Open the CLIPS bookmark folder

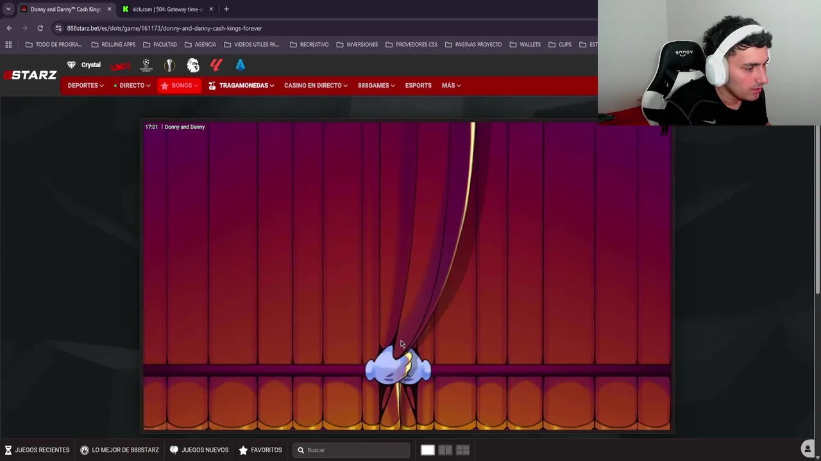tap(559, 44)
